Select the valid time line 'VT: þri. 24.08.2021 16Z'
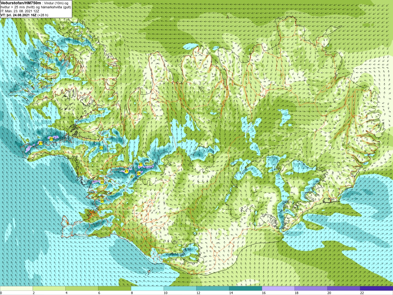This screenshot has height=295, width=393. point(18,15)
